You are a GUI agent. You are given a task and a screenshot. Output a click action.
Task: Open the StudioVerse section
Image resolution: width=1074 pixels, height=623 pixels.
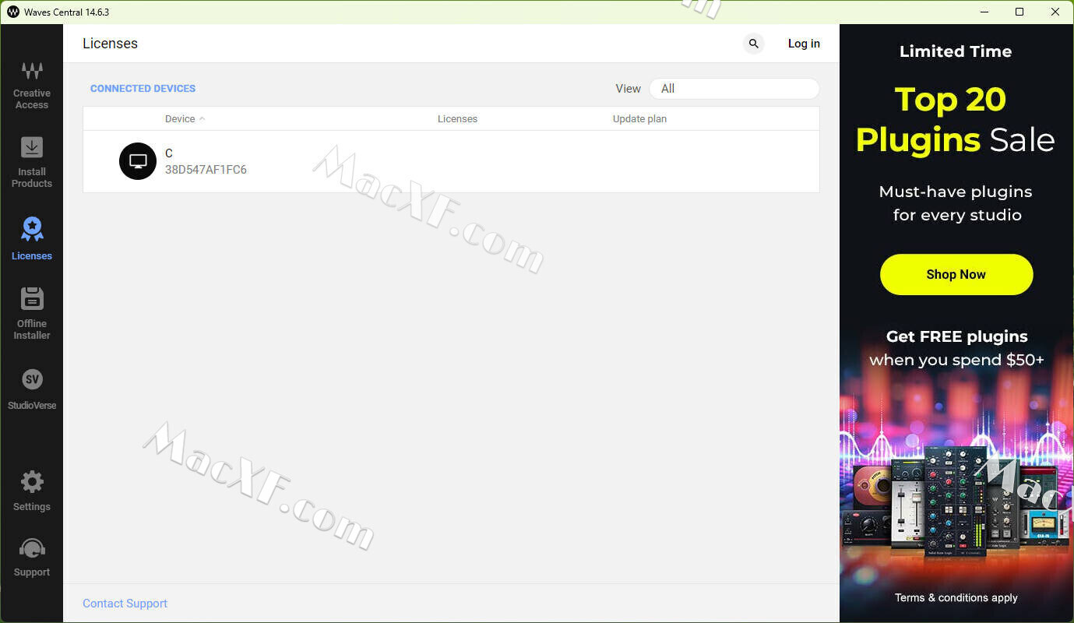(x=32, y=389)
